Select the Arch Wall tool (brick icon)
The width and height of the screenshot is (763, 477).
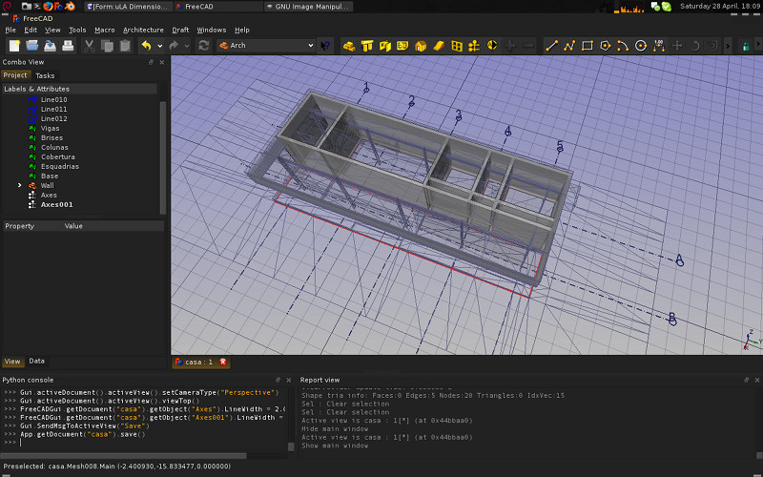(349, 46)
